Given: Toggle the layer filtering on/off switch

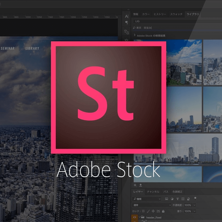Looking at the screenshot, I should pos(195,199).
